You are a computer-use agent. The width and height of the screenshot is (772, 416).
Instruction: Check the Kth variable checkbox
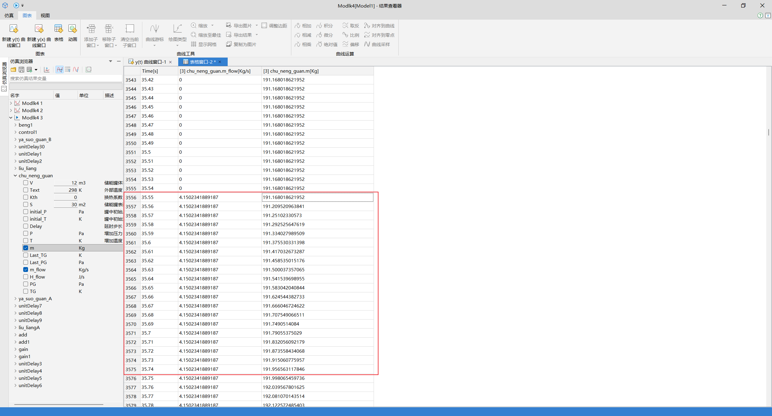26,197
